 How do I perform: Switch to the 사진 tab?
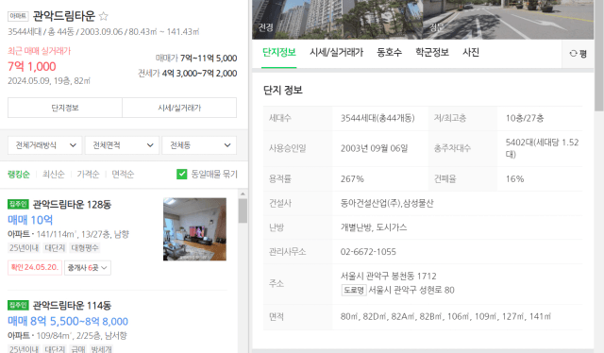[471, 53]
